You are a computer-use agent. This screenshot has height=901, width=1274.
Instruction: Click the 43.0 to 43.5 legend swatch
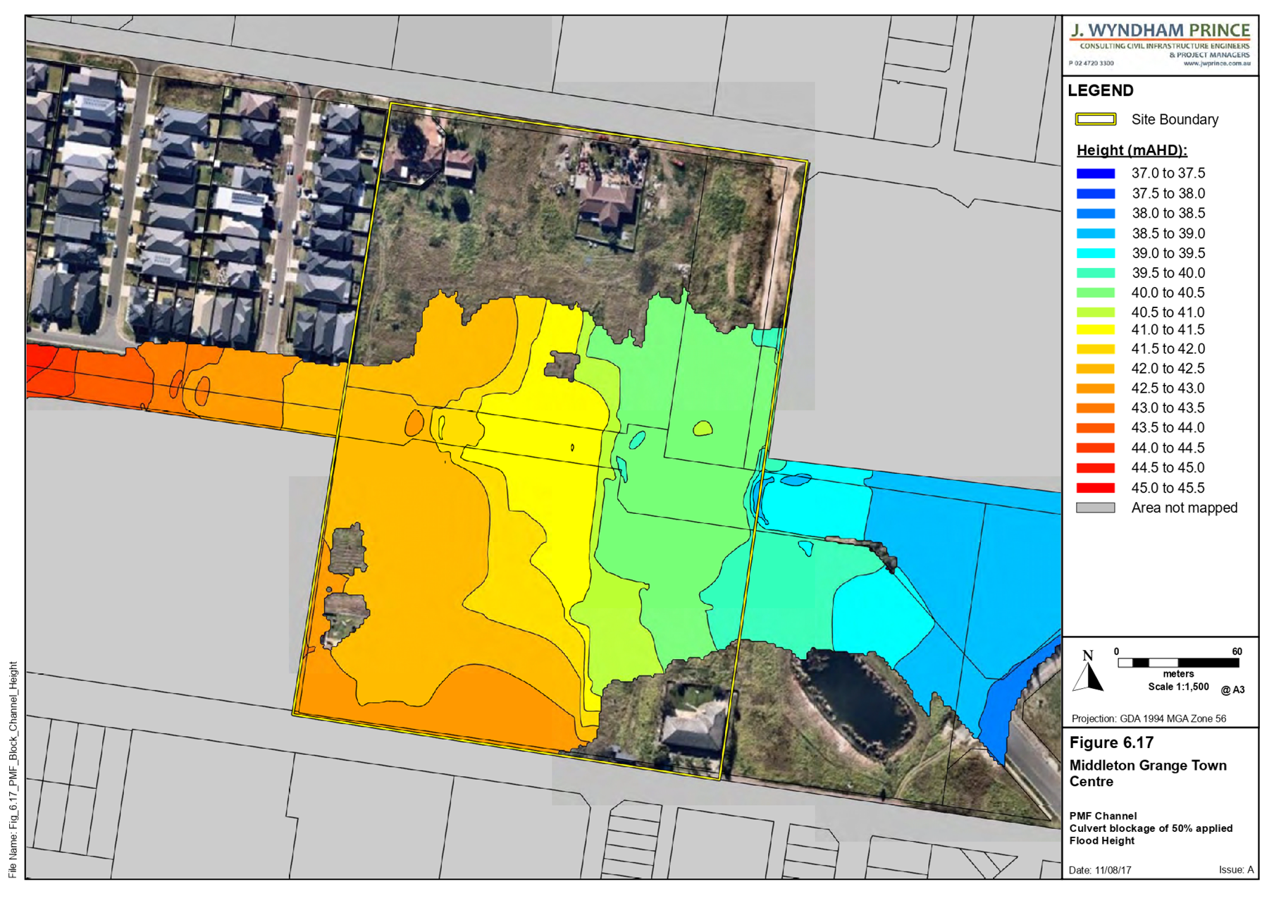click(1095, 408)
